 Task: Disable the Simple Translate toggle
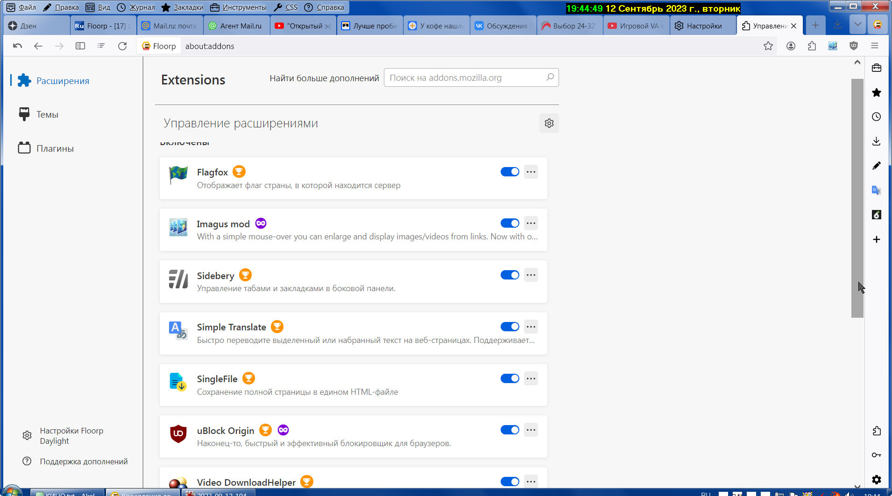[510, 327]
